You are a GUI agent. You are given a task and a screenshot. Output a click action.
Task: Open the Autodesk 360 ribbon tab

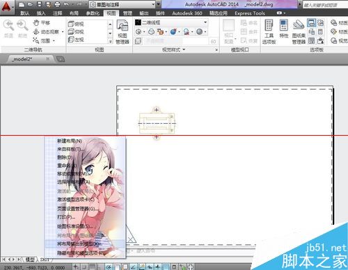[187, 13]
